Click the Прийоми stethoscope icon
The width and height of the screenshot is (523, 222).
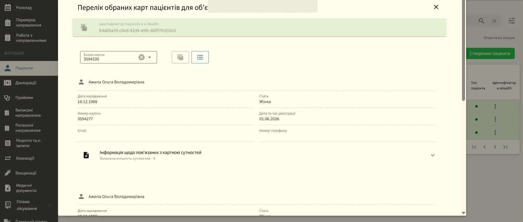click(7, 98)
